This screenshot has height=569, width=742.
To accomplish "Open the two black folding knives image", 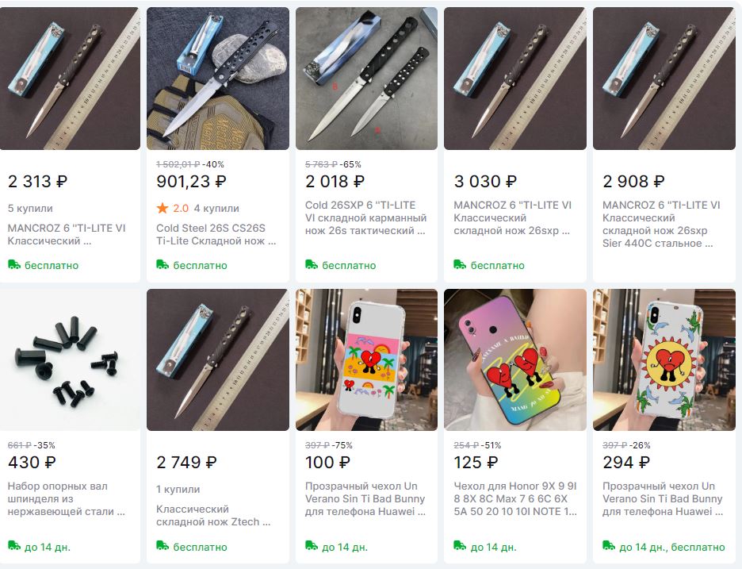I will [367, 79].
